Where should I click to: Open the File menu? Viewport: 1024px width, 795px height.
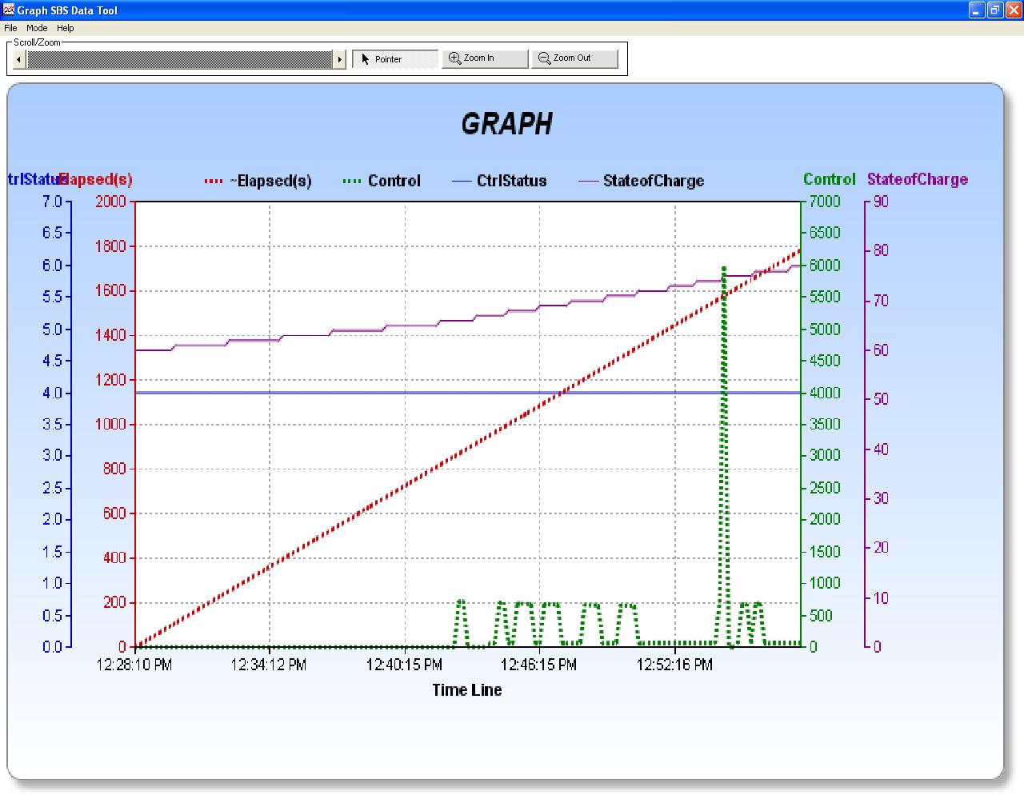10,28
